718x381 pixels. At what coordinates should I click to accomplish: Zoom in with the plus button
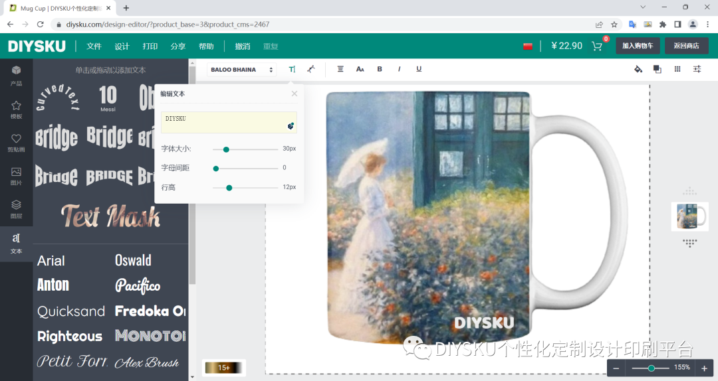pyautogui.click(x=704, y=368)
